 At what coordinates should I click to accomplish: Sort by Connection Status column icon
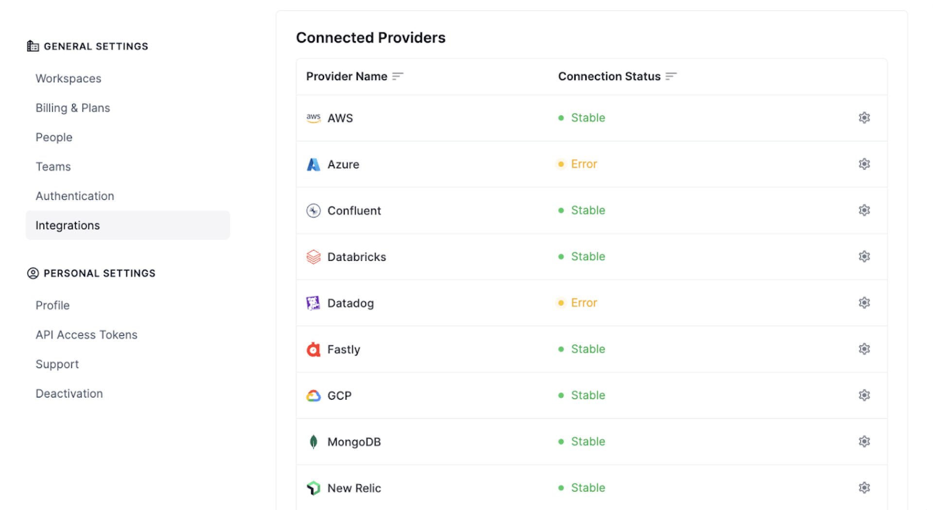coord(671,77)
